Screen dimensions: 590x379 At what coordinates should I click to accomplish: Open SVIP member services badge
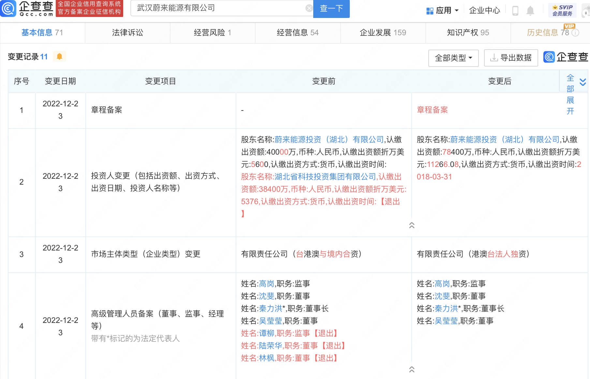click(x=562, y=10)
